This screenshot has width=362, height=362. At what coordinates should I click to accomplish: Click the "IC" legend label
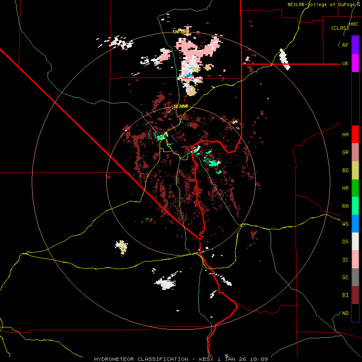346,260
